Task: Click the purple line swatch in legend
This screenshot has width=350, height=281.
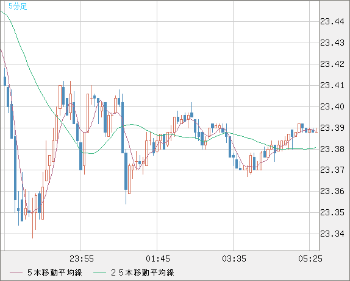Action: [16, 272]
